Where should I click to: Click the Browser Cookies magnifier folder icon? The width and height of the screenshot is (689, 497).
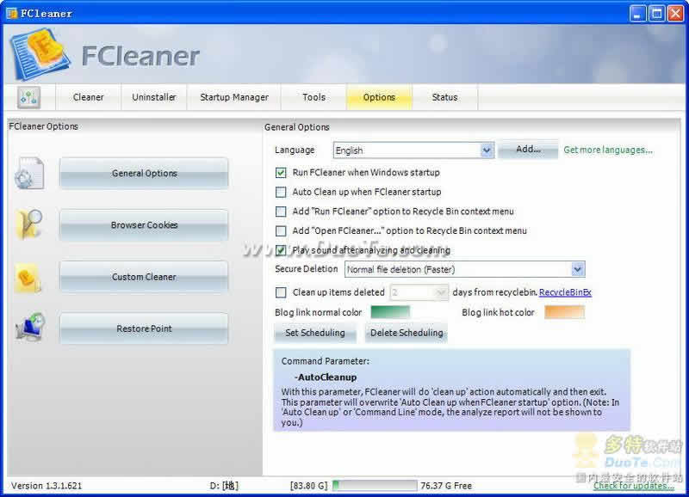[x=29, y=224]
